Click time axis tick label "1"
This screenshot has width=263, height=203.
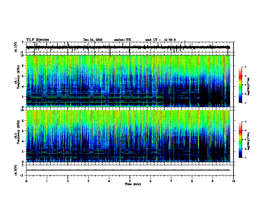coord(47,181)
